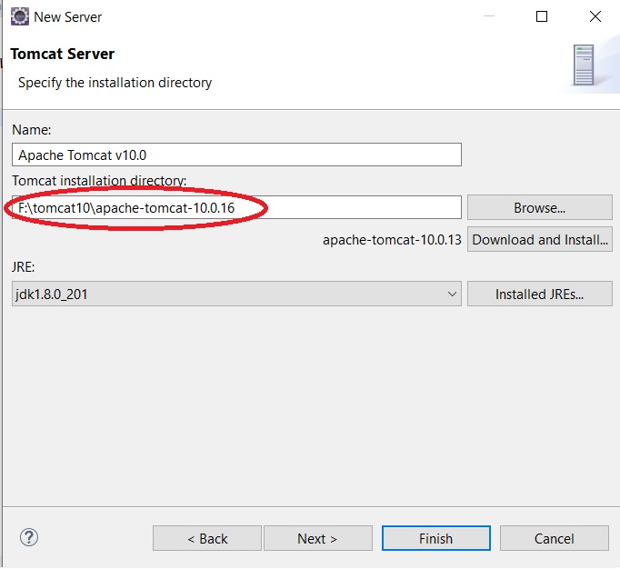Focus the Tomcat installation directory field
Viewport: 620px width, 569px height.
coord(236,207)
